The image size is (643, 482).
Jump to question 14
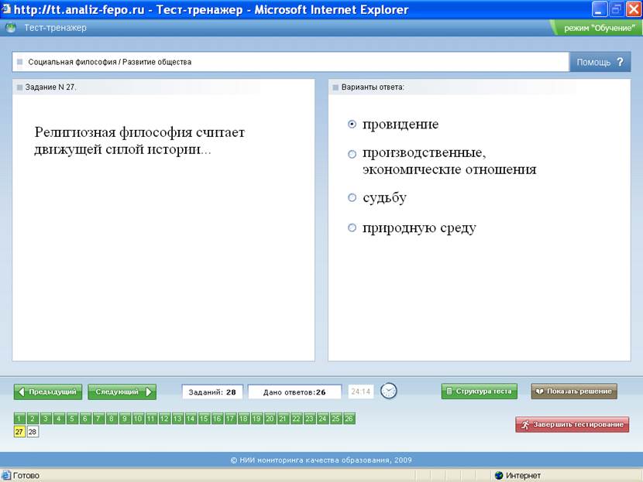[191, 419]
